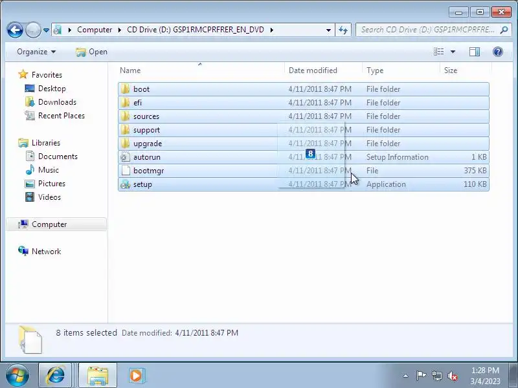
Task: Launch Windows Media Player from the taskbar
Action: 136,375
